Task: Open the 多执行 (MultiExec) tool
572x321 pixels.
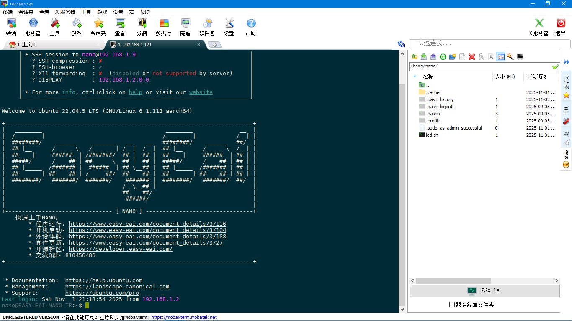Action: (163, 27)
